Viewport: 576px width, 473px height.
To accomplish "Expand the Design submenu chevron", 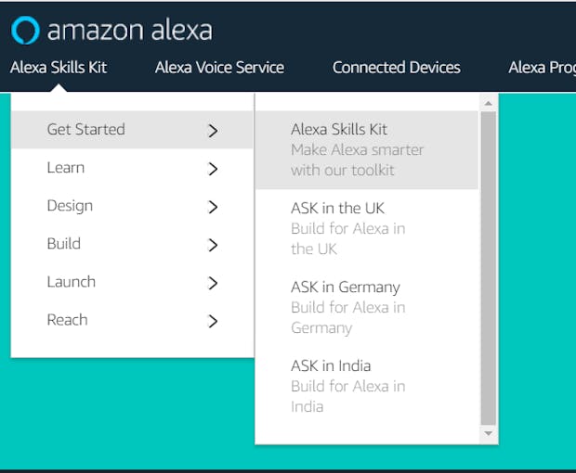I will (213, 207).
